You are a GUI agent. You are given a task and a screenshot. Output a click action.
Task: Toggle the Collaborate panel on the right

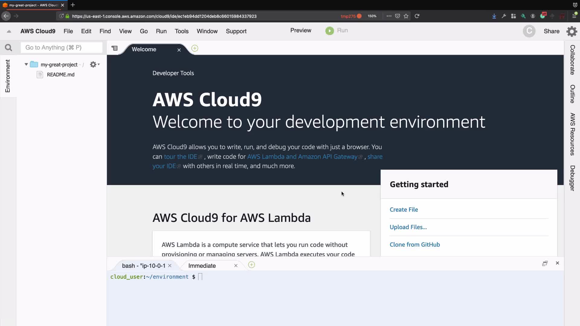point(572,60)
